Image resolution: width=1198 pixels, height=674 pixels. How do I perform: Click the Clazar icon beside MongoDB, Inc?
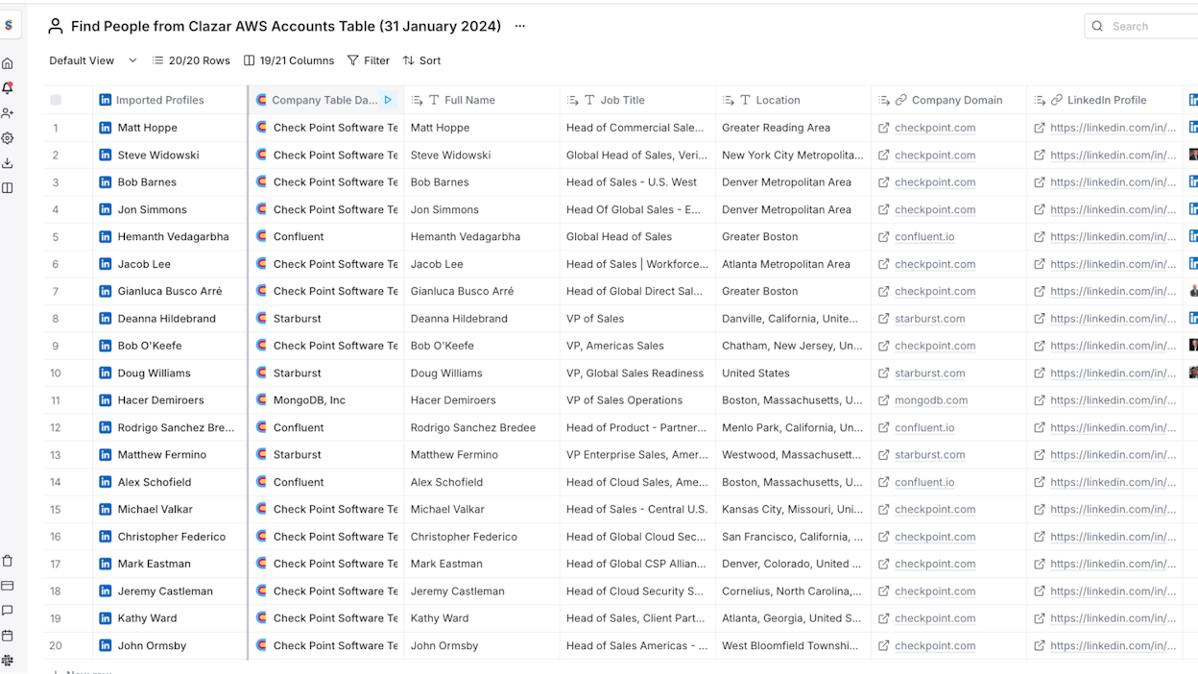[261, 400]
